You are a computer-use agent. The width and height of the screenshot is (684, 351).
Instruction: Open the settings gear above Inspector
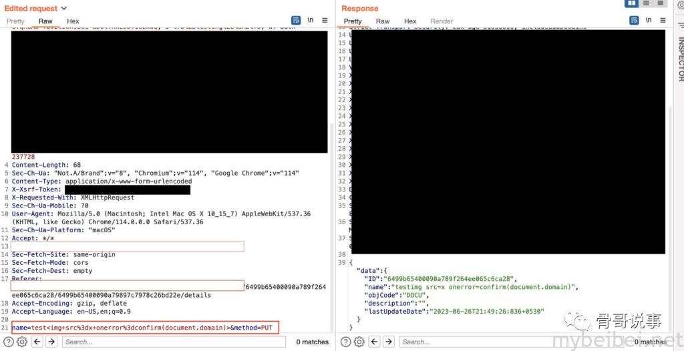pos(681,5)
